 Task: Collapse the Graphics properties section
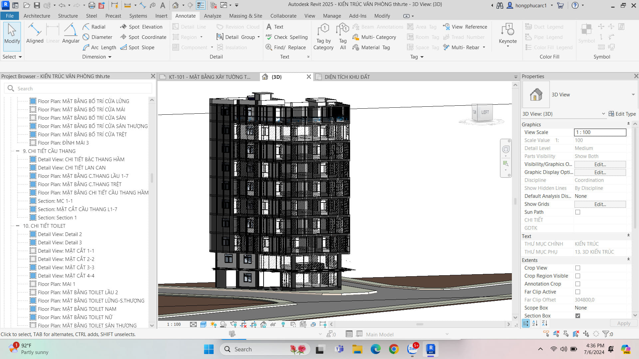pyautogui.click(x=628, y=124)
